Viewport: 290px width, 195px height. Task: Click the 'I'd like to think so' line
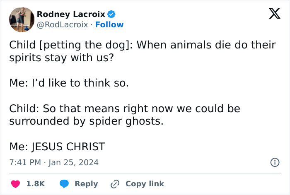point(69,83)
